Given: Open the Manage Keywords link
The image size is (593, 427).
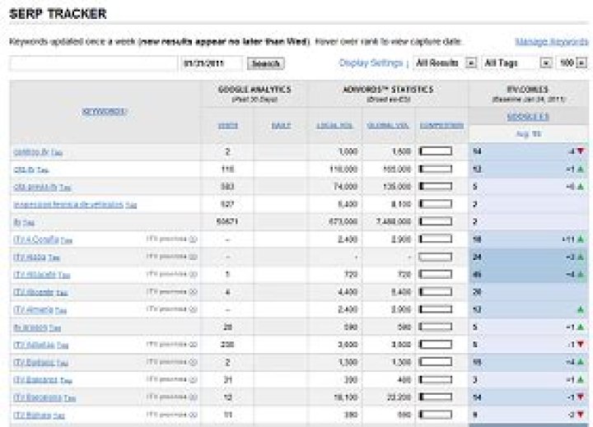Looking at the screenshot, I should 552,42.
